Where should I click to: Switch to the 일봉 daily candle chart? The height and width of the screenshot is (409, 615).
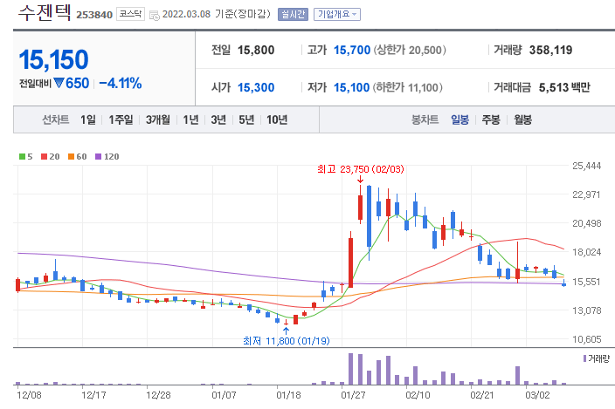pyautogui.click(x=460, y=119)
